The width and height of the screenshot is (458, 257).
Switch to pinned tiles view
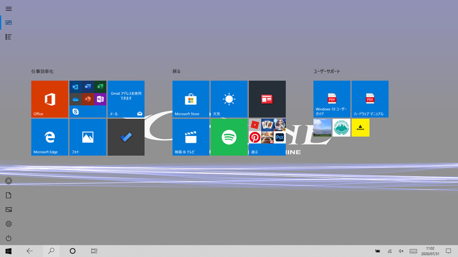(x=9, y=22)
